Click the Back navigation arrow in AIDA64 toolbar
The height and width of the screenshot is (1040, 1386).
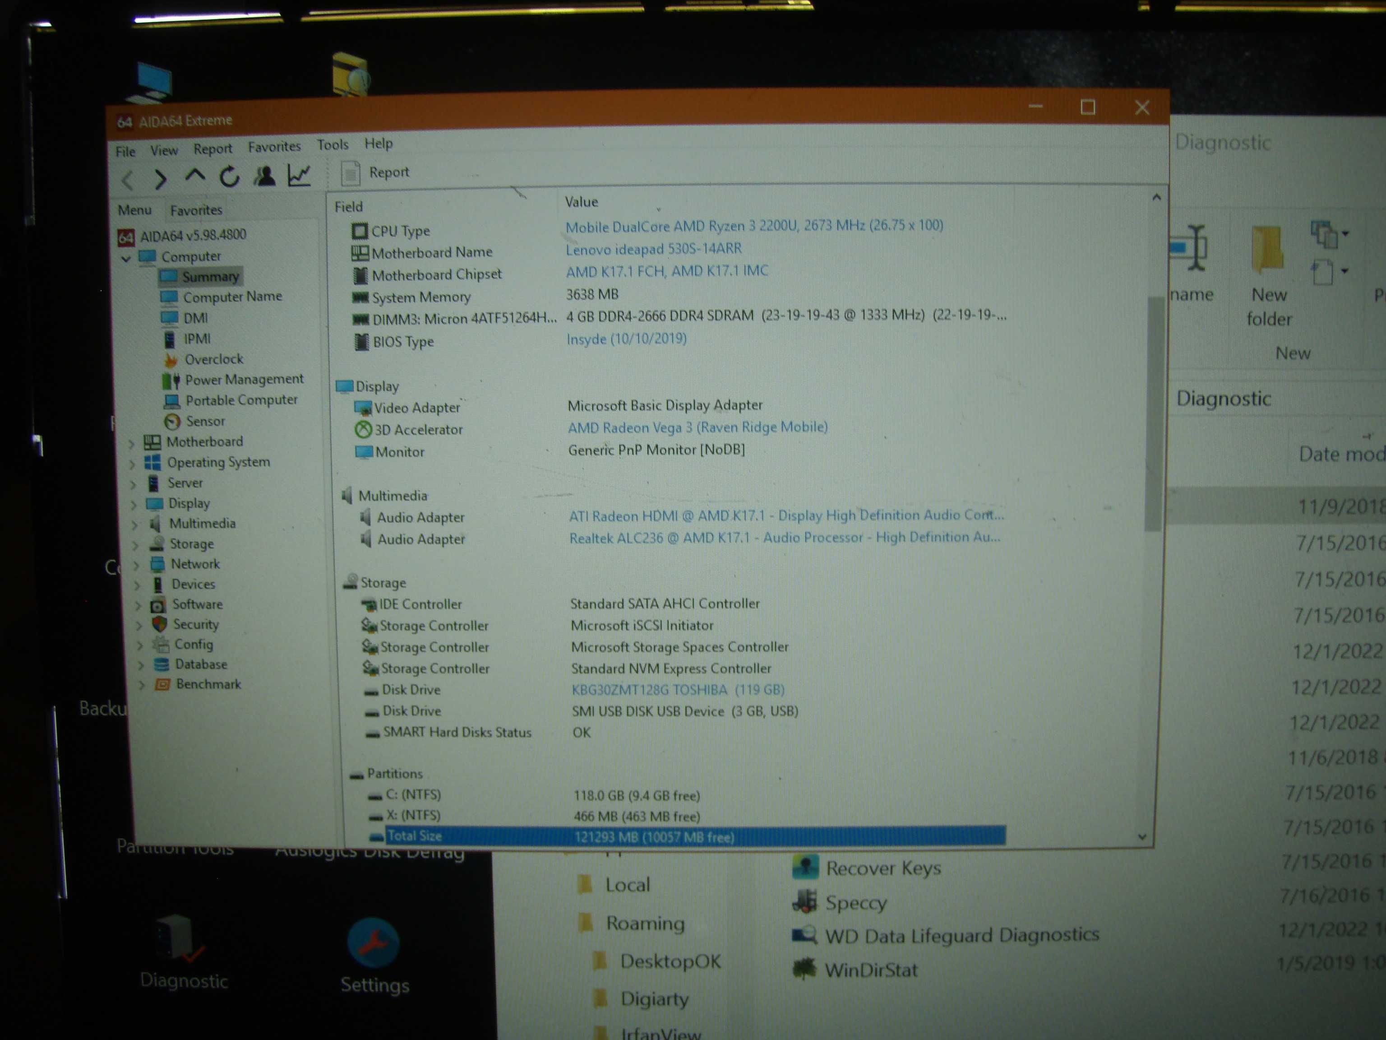[127, 181]
